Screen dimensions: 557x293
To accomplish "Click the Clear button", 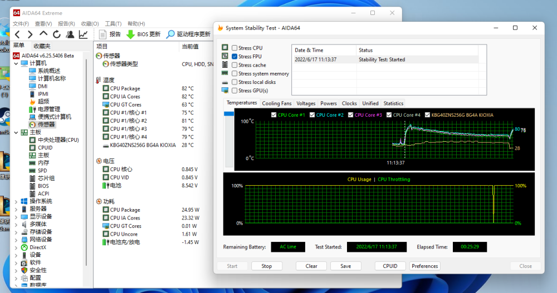I will [x=311, y=266].
